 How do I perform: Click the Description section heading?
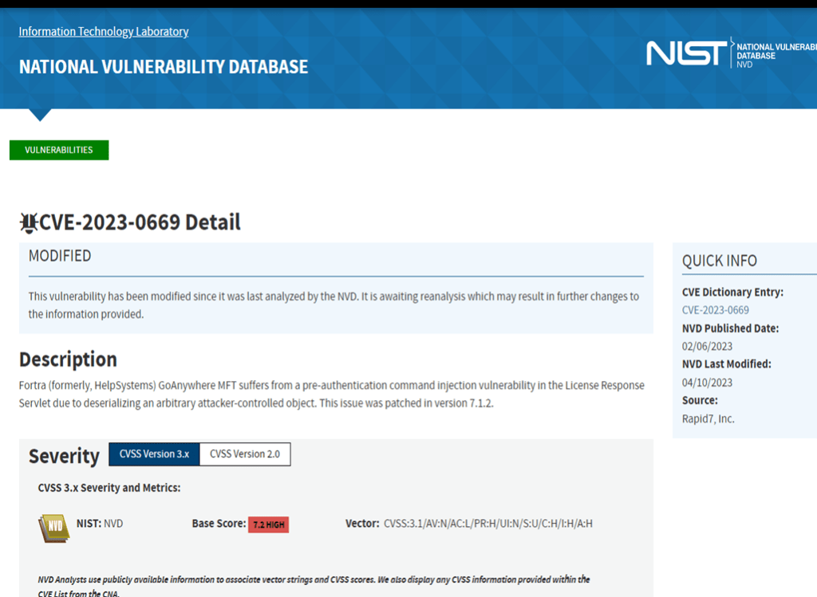click(68, 359)
